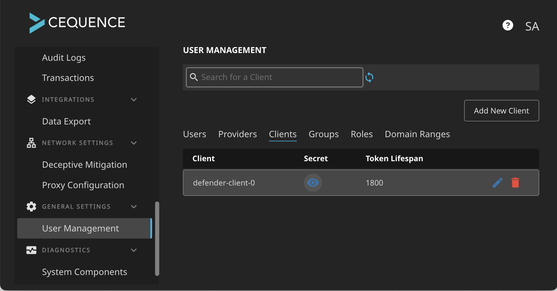Click the search magnifier icon
The image size is (557, 291).
[x=194, y=77]
